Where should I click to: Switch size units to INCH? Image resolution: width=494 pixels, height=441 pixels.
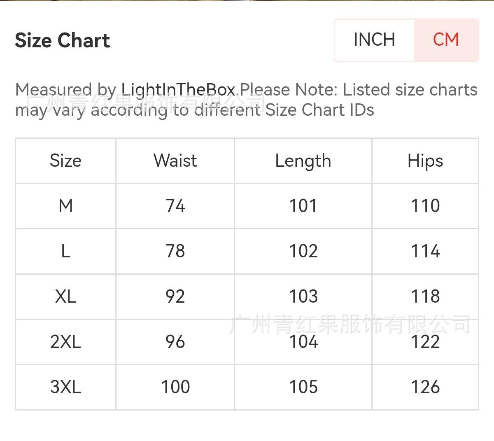(x=374, y=40)
